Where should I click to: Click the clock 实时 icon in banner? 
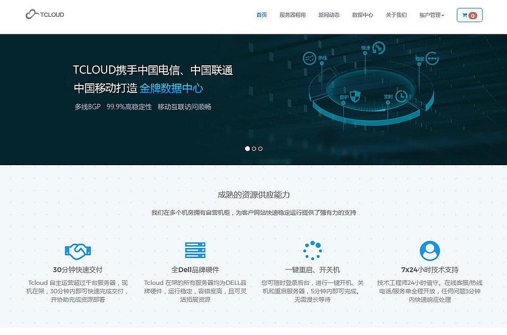(402, 96)
